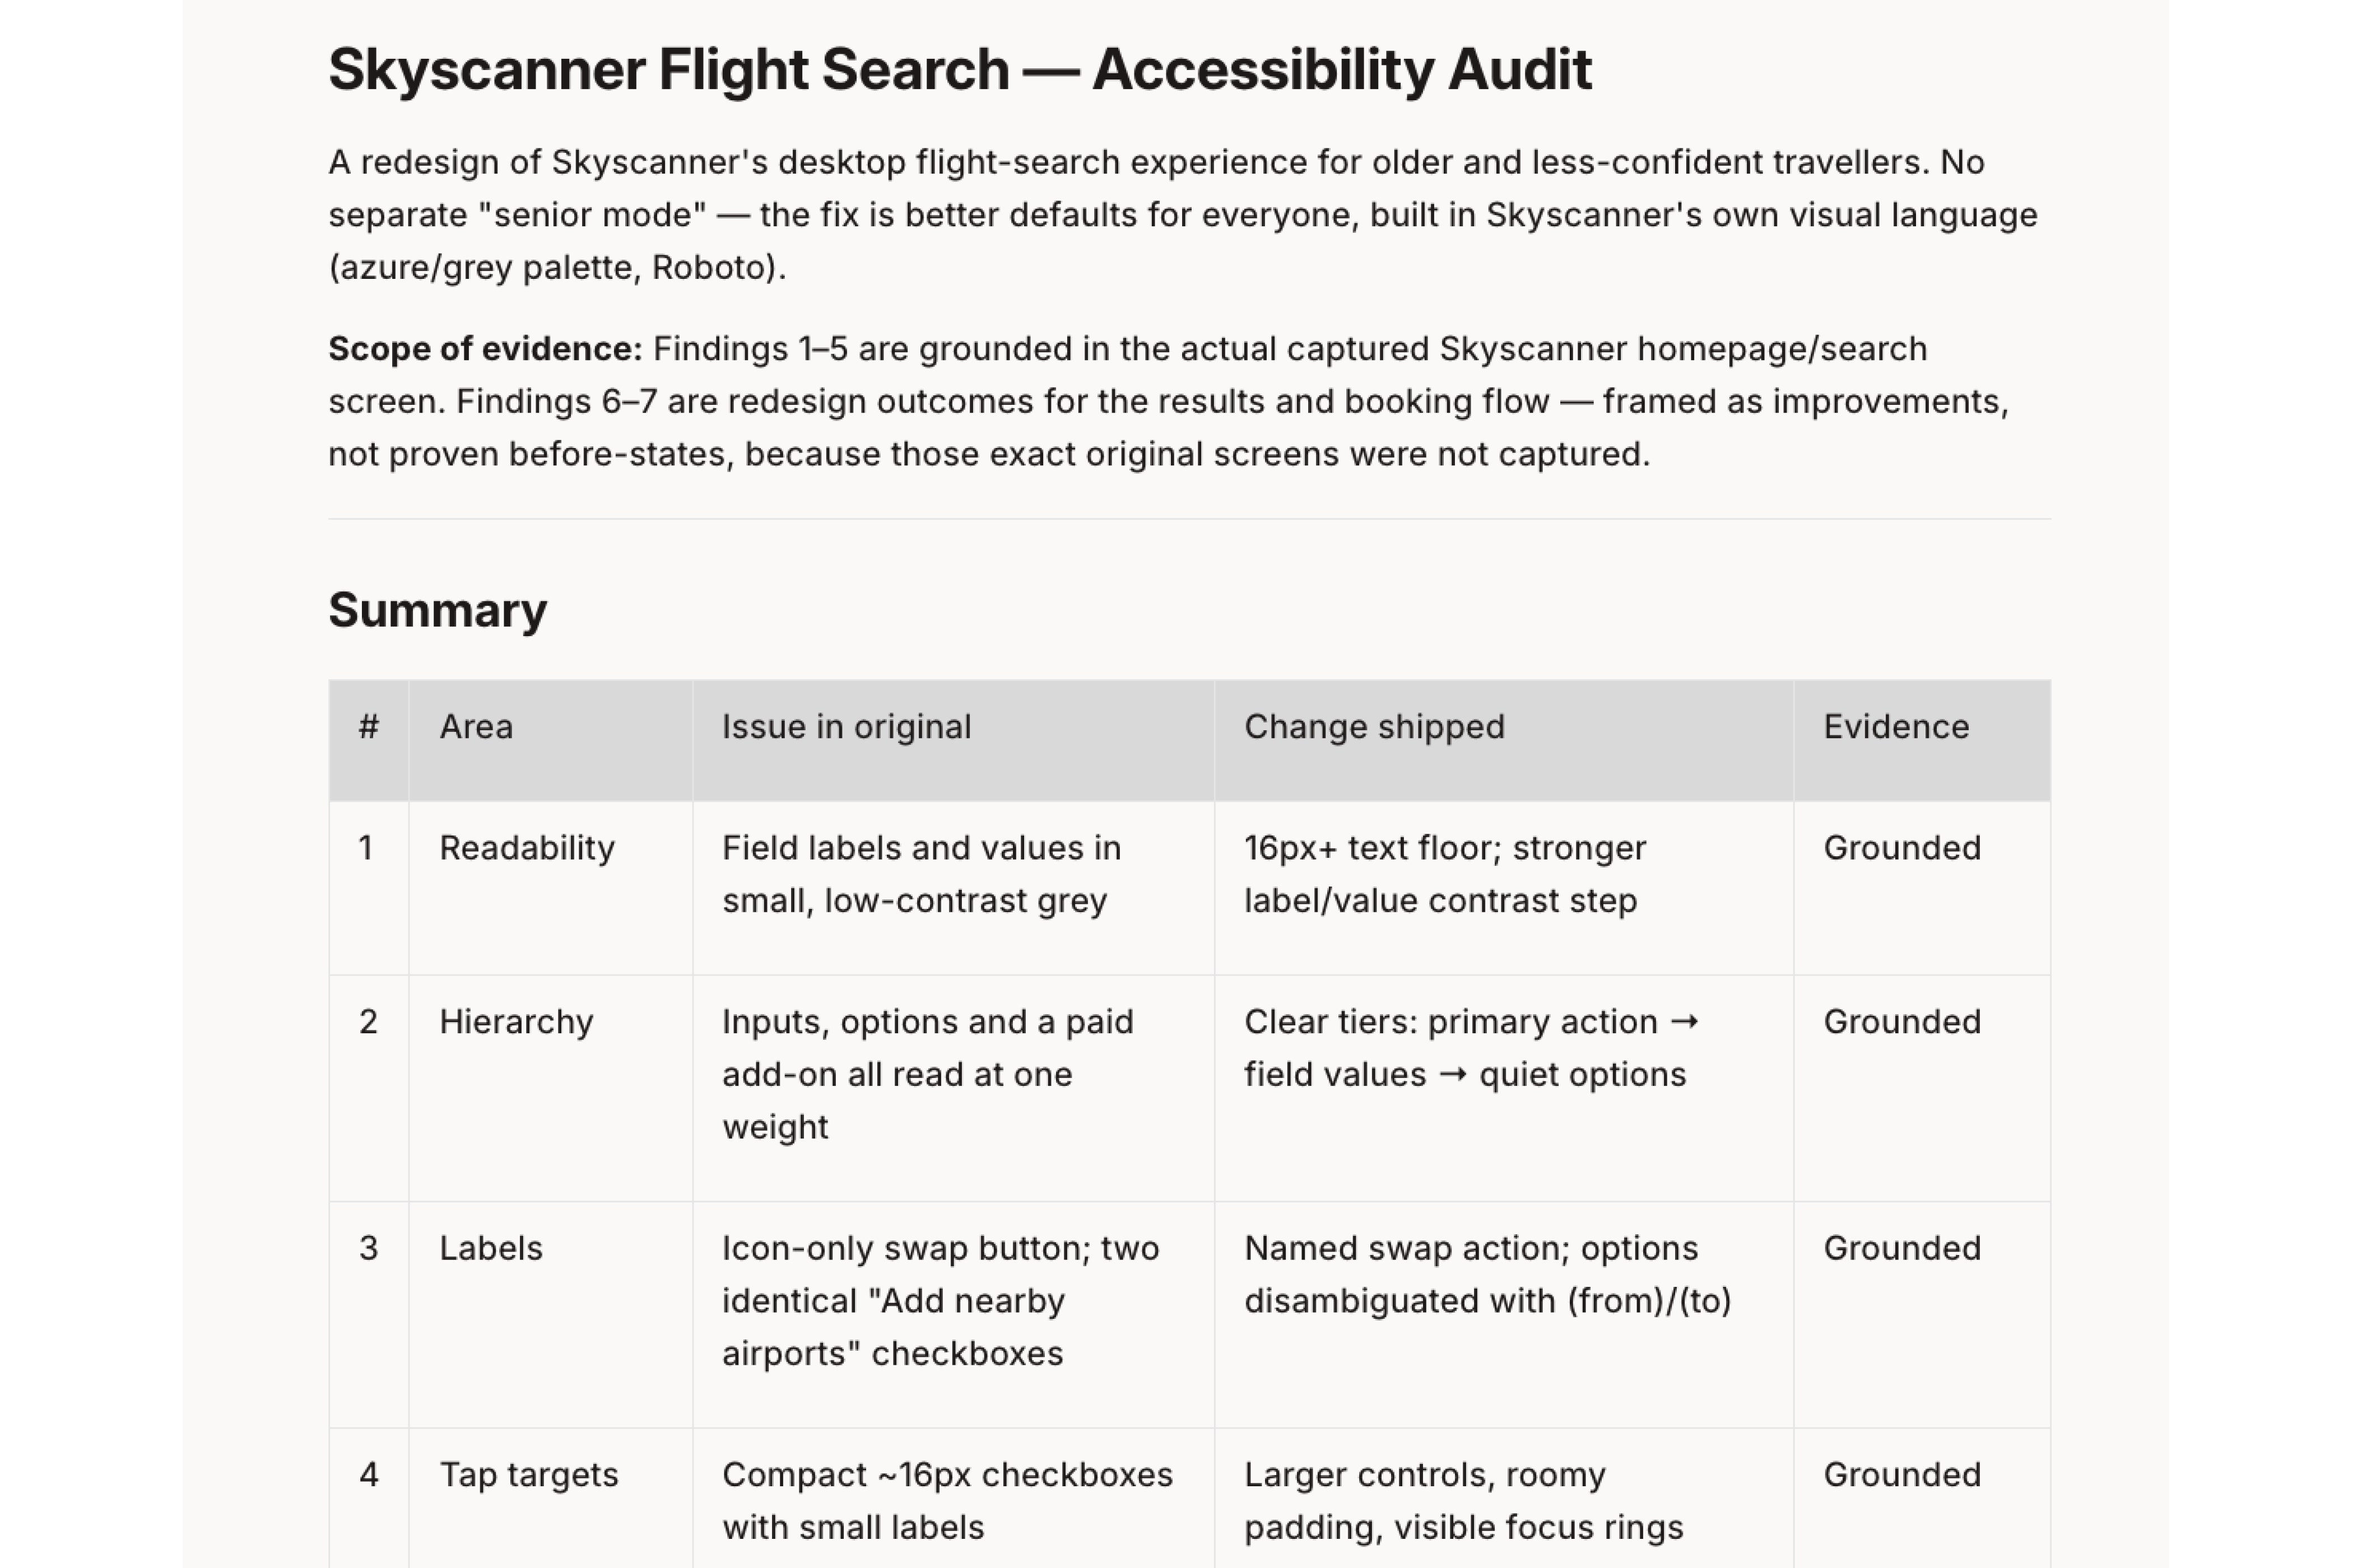The image size is (2353, 1568).
Task: Select the 'Labels' area cell
Action: pyautogui.click(x=550, y=1314)
